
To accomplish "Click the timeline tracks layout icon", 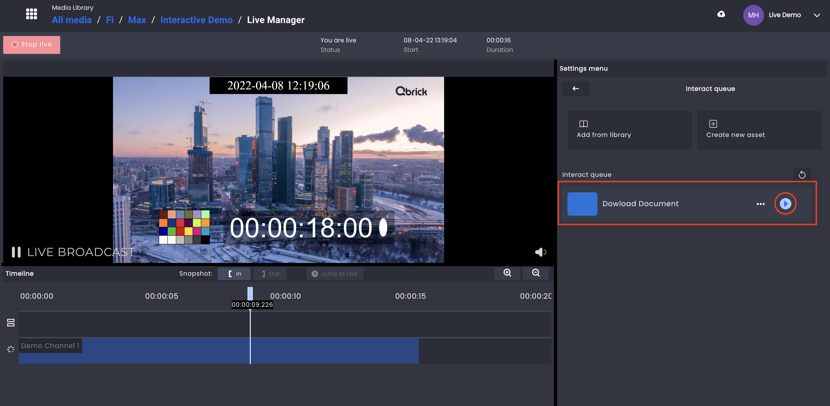I will pos(11,322).
